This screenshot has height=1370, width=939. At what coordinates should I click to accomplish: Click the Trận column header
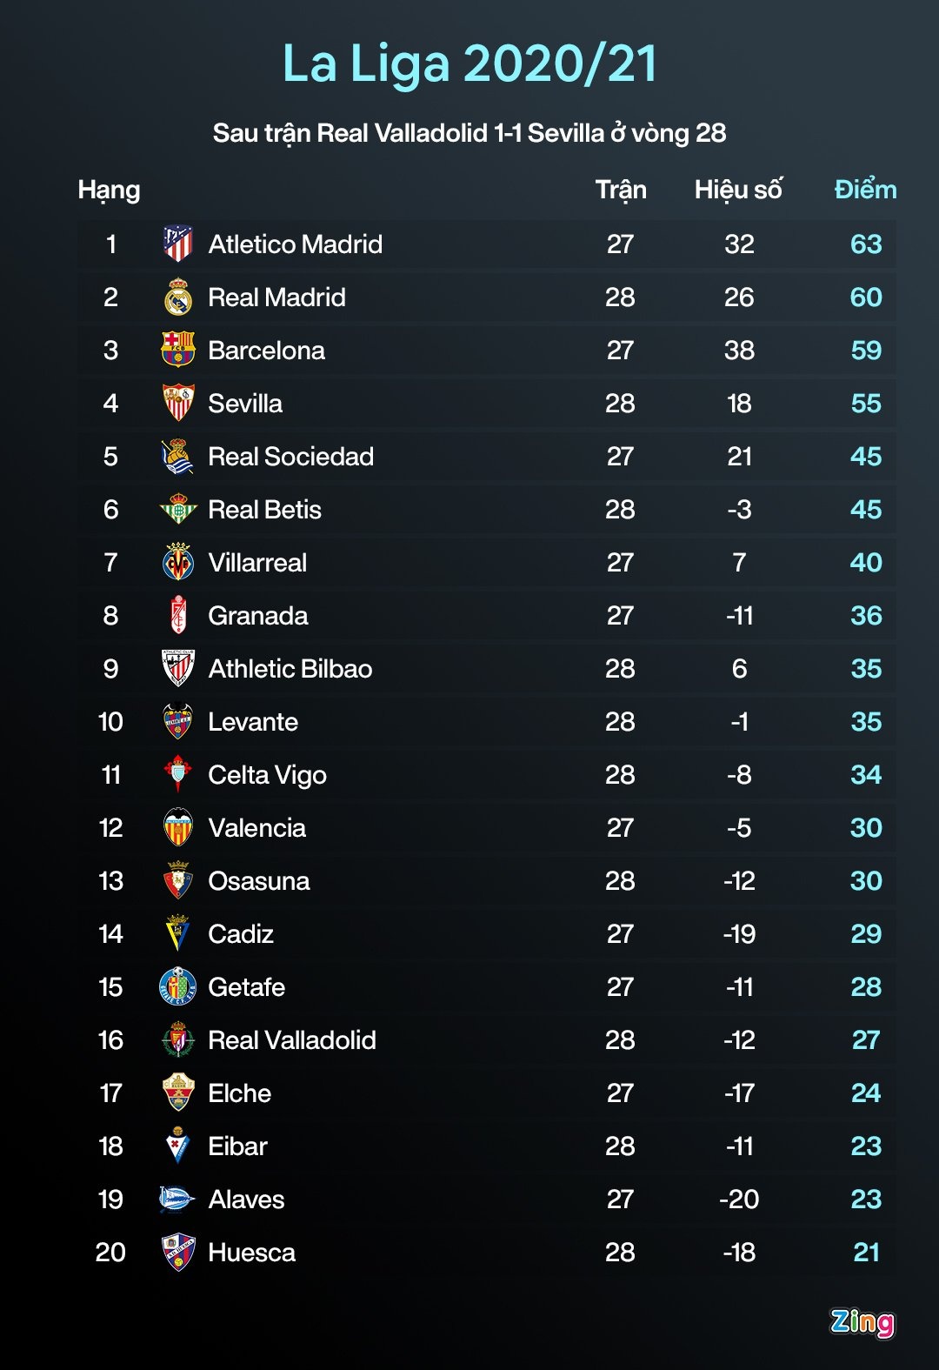(621, 190)
